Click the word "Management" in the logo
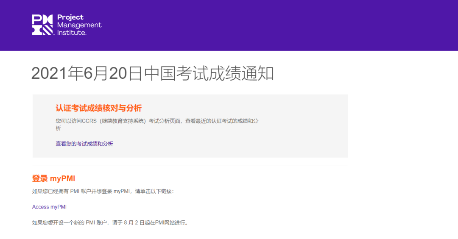 click(x=79, y=25)
